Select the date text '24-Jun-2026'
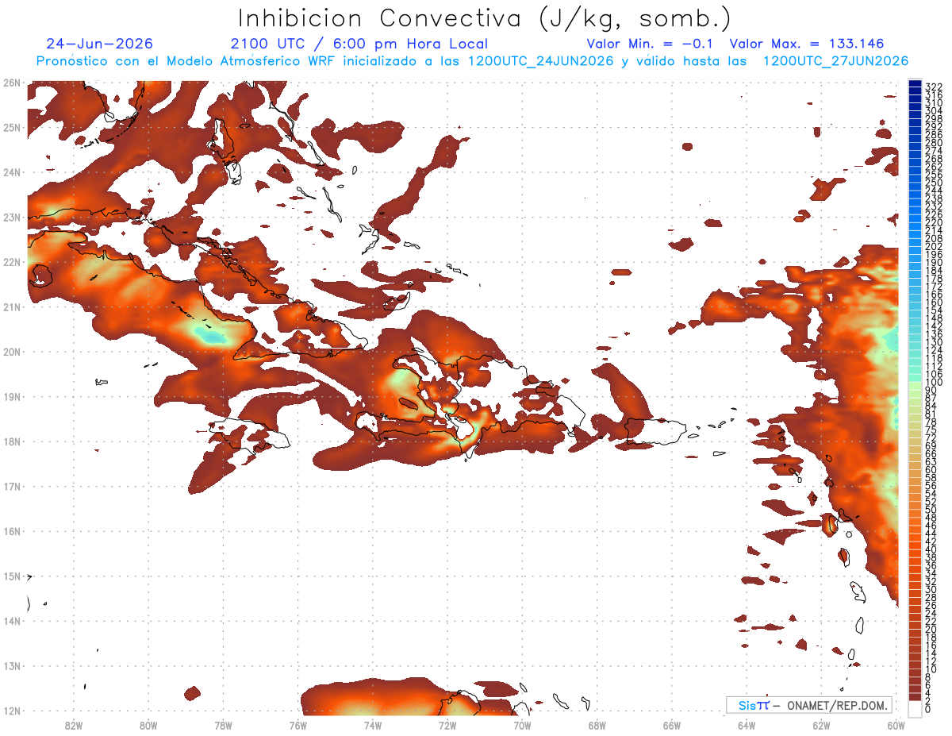 point(100,44)
